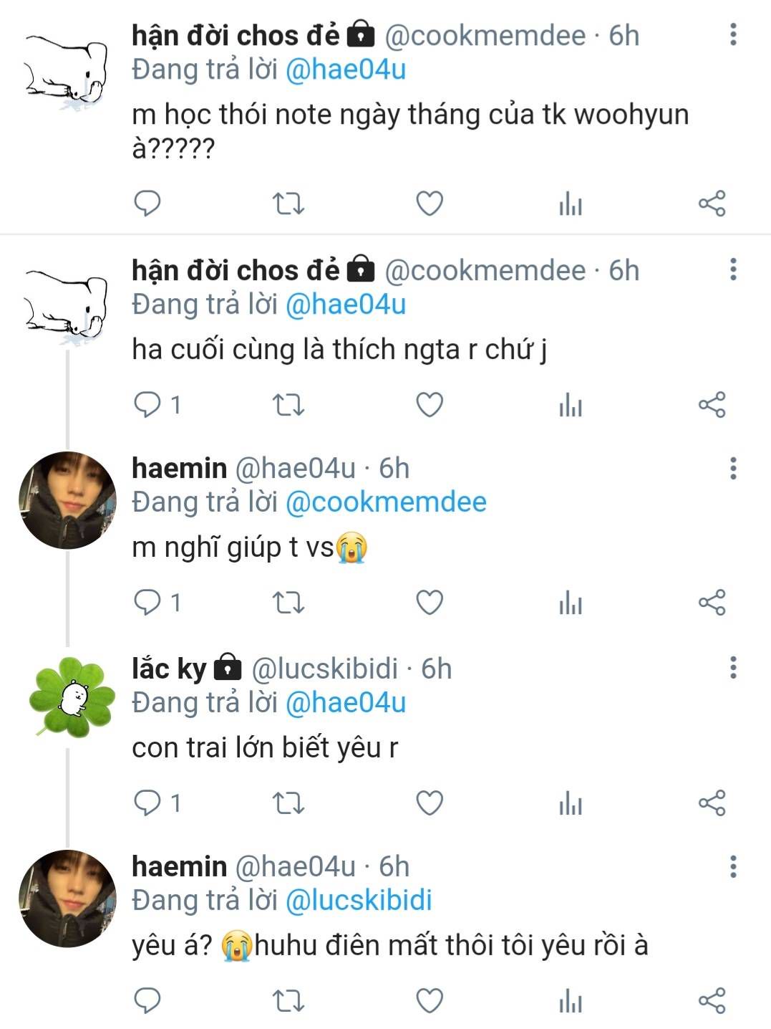
Task: Open more options on haemin's 'yêu á?' tweet
Action: click(x=733, y=866)
